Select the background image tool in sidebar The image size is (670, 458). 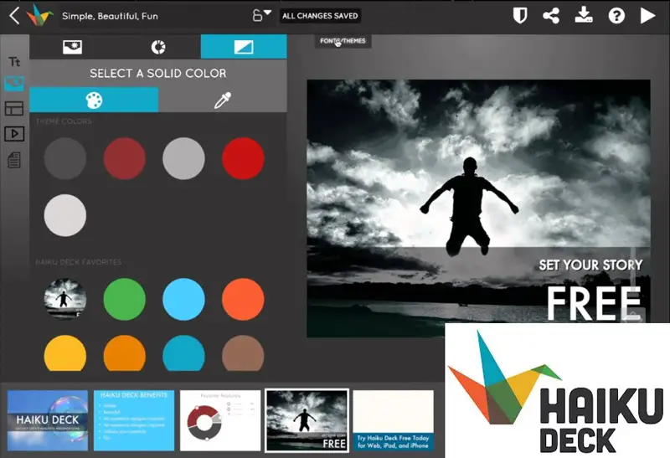pyautogui.click(x=14, y=84)
